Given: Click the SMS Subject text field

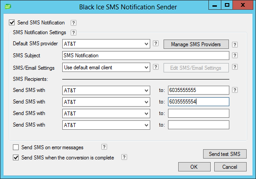Looking at the screenshot, I should (146, 56).
